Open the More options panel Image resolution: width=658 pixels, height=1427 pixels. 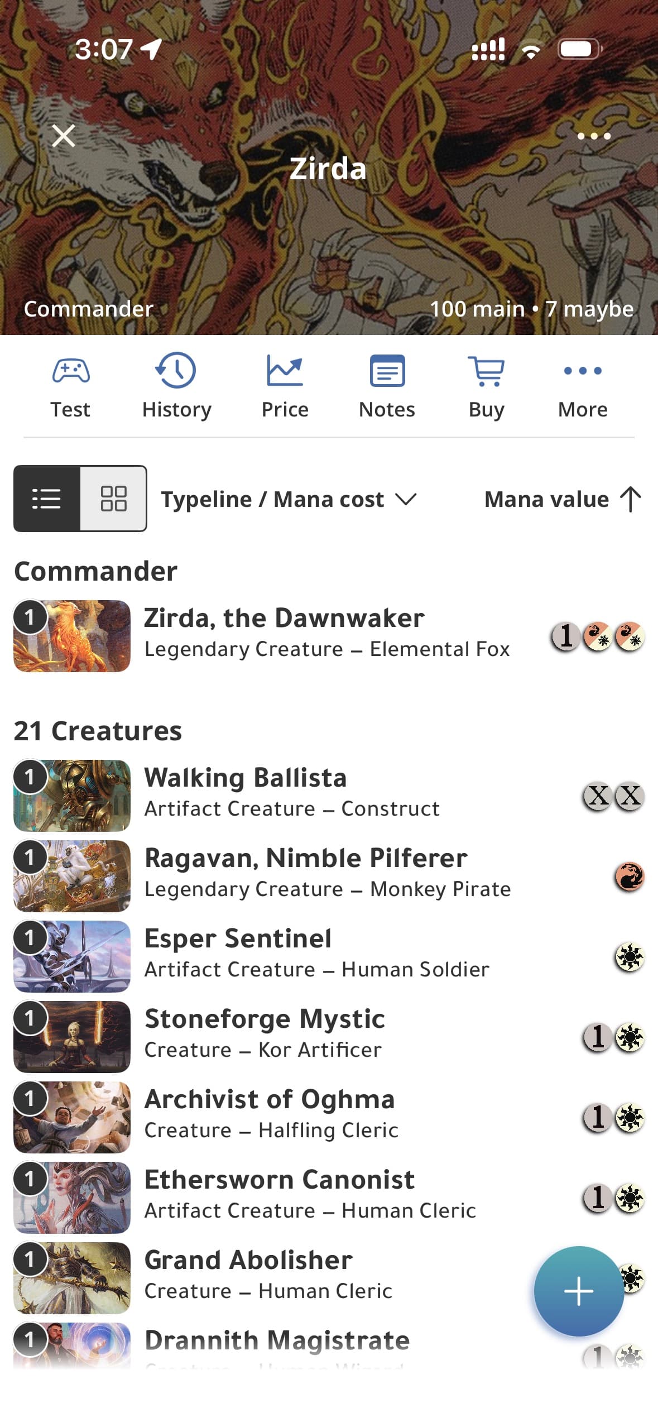pos(582,385)
